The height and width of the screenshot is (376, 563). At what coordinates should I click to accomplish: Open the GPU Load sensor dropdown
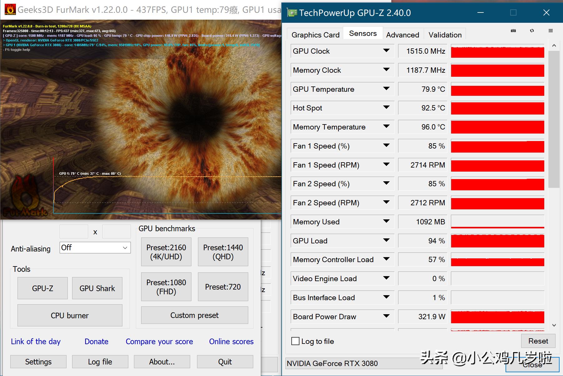(386, 240)
